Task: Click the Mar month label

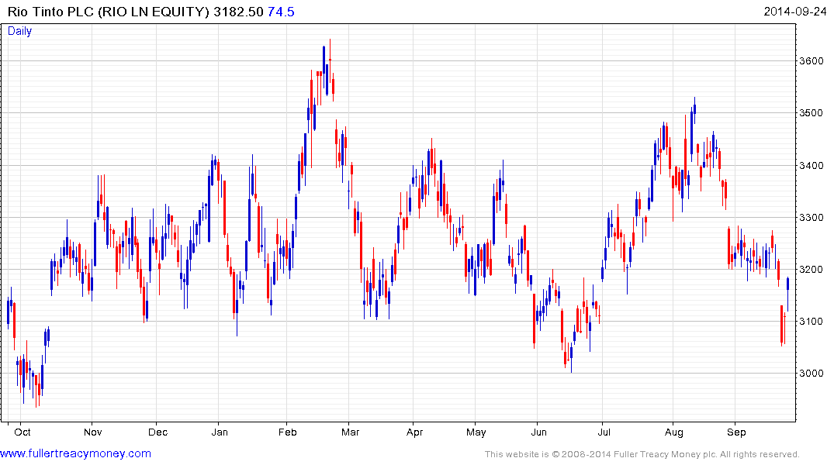Action: tap(351, 432)
